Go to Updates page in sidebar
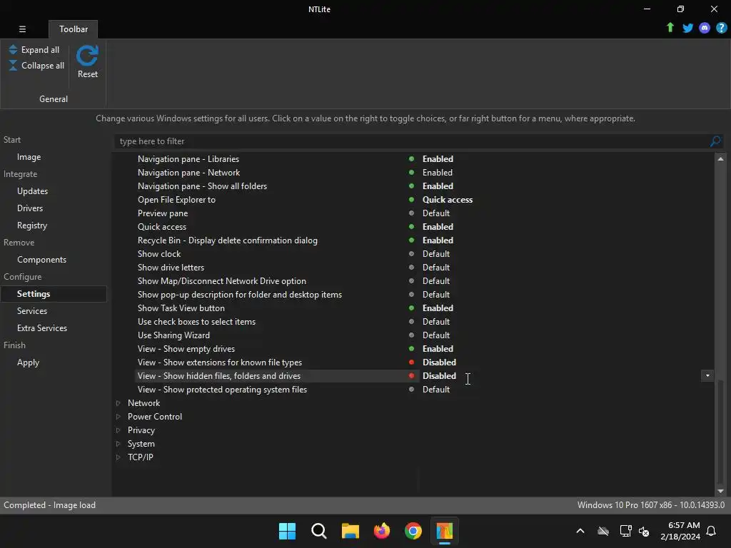The height and width of the screenshot is (548, 731). click(x=32, y=191)
